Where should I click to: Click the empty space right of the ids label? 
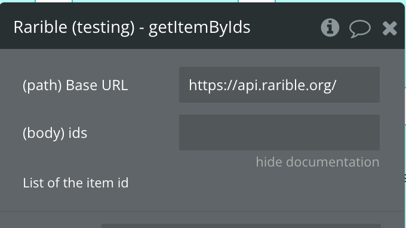point(133,133)
